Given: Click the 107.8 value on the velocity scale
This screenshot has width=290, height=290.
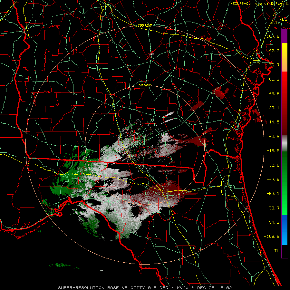Looking at the screenshot, I should tap(273, 36).
